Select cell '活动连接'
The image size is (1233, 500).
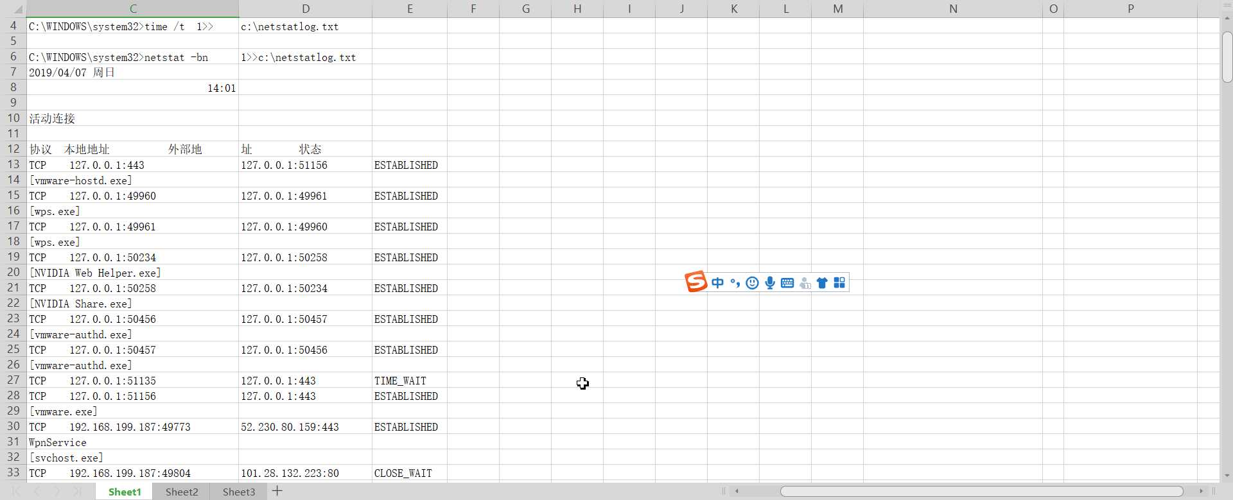point(133,119)
